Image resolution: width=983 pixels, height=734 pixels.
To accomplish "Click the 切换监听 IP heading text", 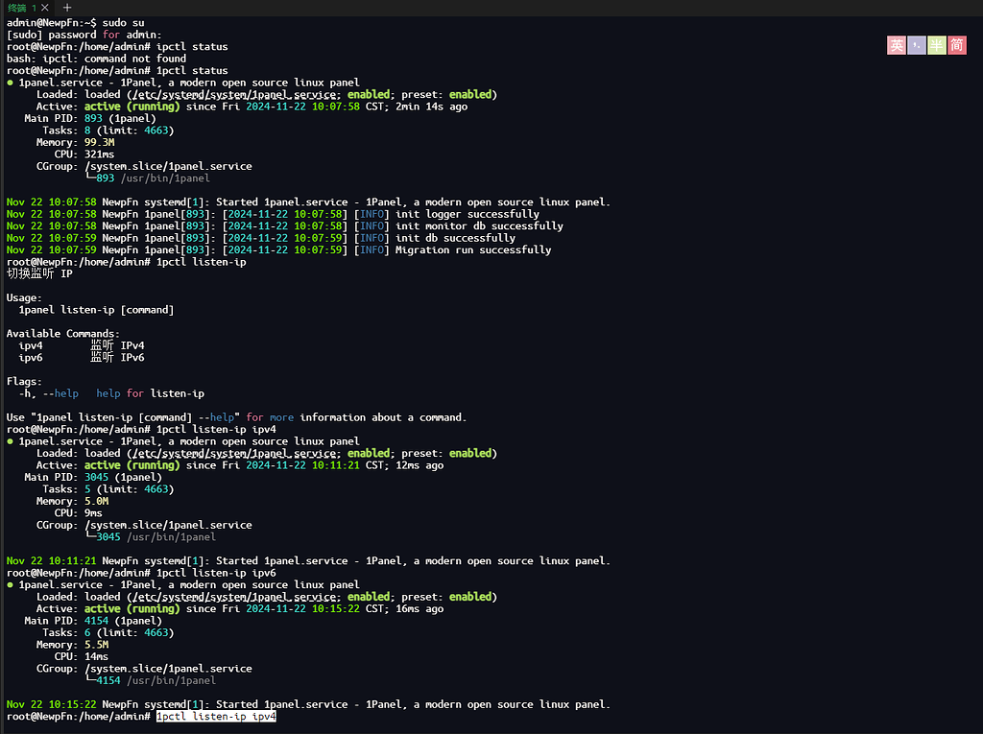I will click(39, 273).
